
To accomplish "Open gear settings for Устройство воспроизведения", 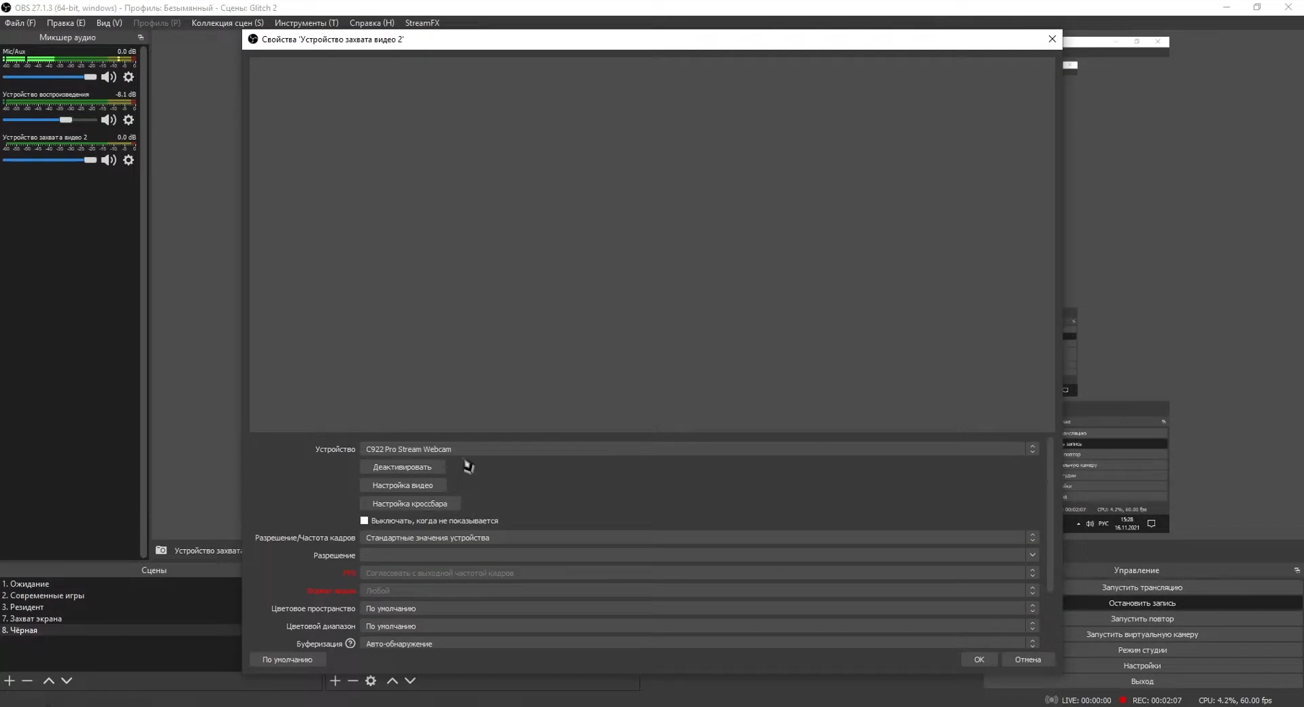I will pyautogui.click(x=128, y=120).
